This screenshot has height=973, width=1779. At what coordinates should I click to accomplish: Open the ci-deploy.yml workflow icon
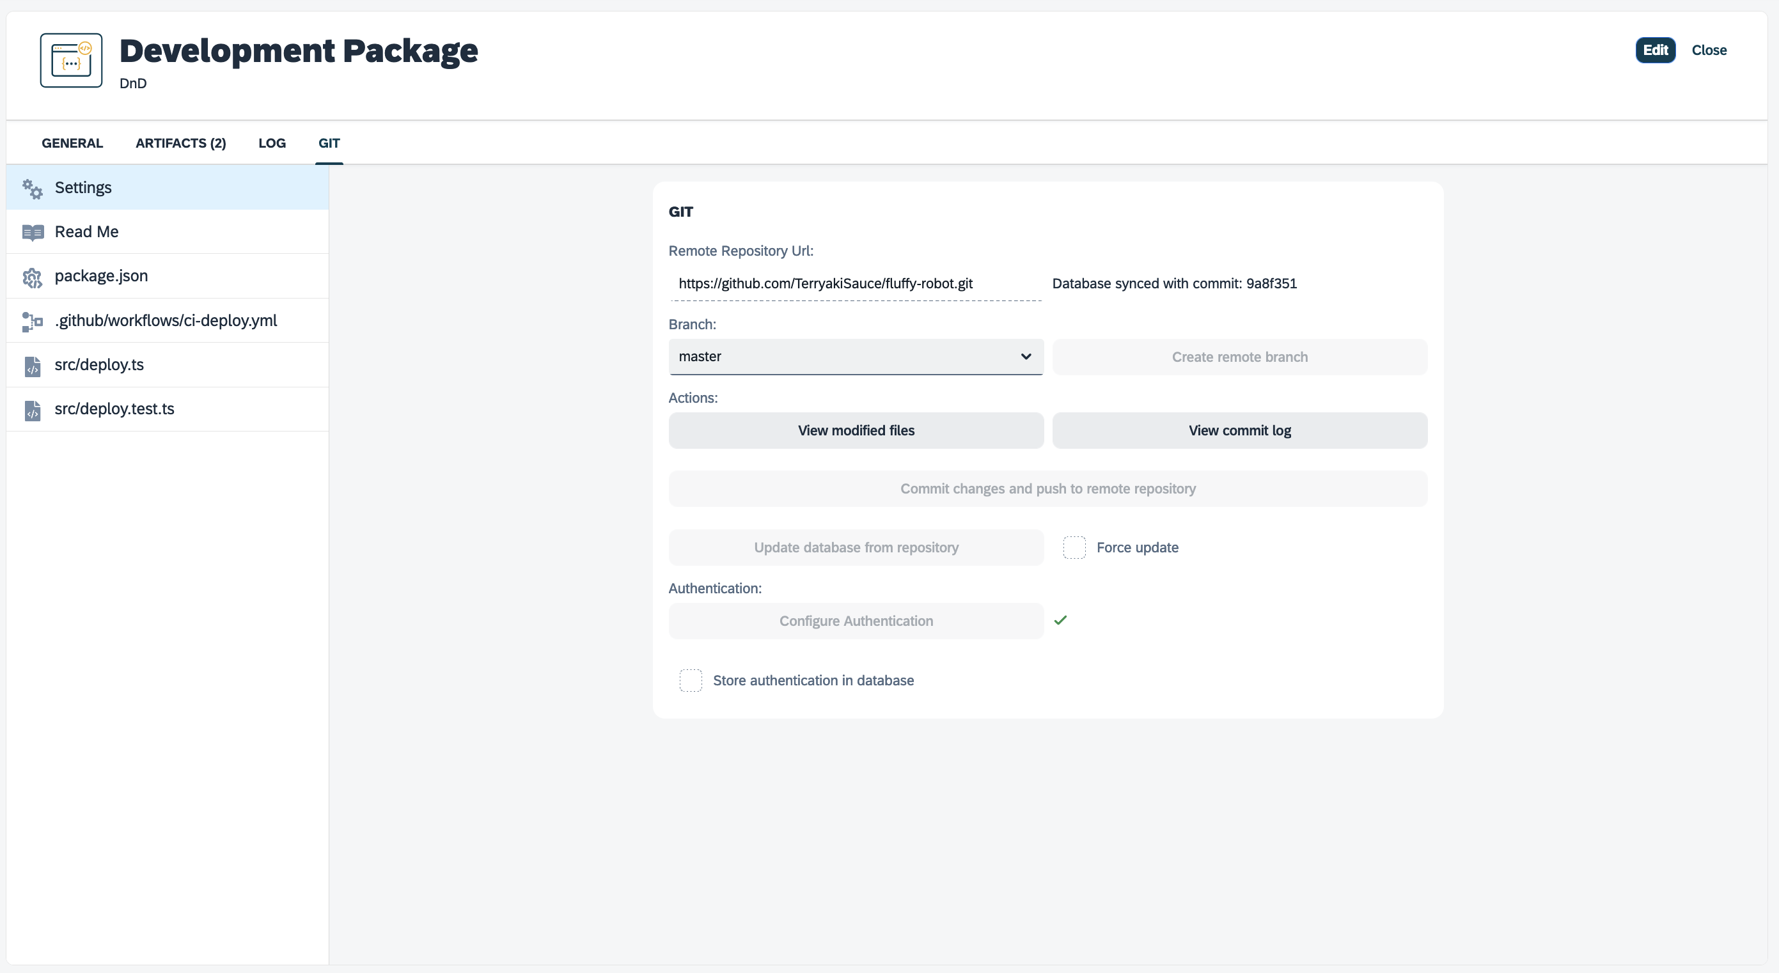click(x=32, y=320)
